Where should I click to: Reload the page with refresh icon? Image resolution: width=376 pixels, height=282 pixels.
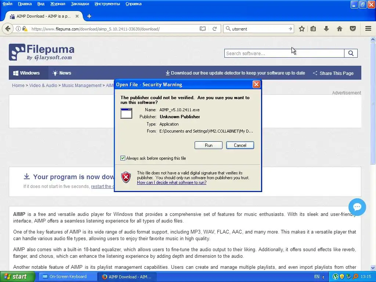214,29
